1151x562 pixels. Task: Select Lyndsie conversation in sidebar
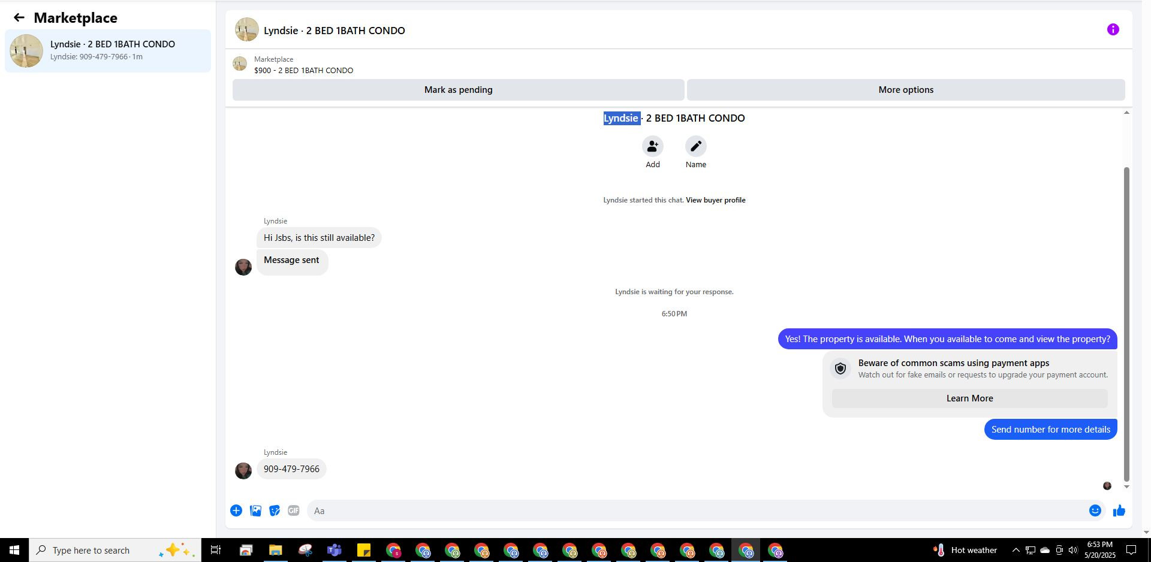click(x=108, y=51)
